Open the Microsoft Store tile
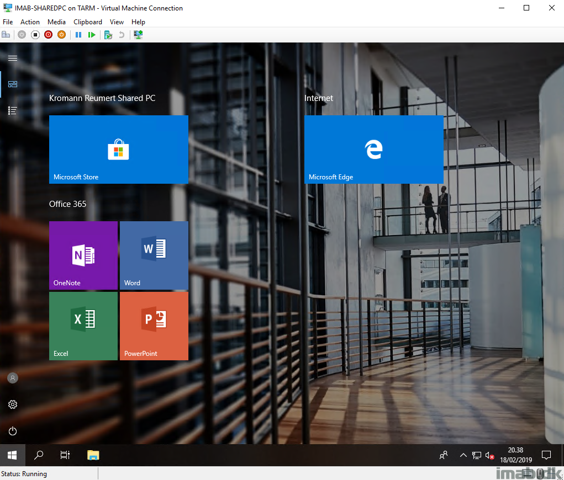Image resolution: width=564 pixels, height=480 pixels. coord(119,150)
